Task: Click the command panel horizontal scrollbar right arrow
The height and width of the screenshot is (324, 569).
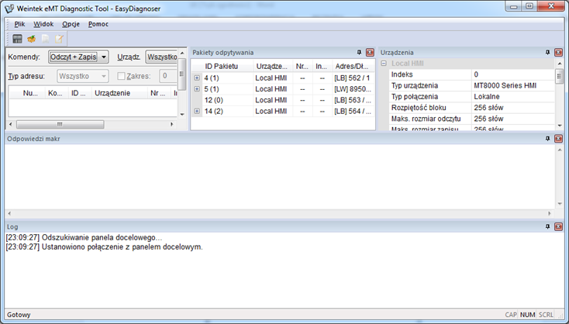Action: pyautogui.click(x=171, y=125)
